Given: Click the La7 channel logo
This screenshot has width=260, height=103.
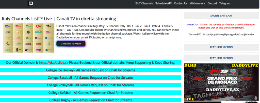Looking at the screenshot, I should (18, 32).
